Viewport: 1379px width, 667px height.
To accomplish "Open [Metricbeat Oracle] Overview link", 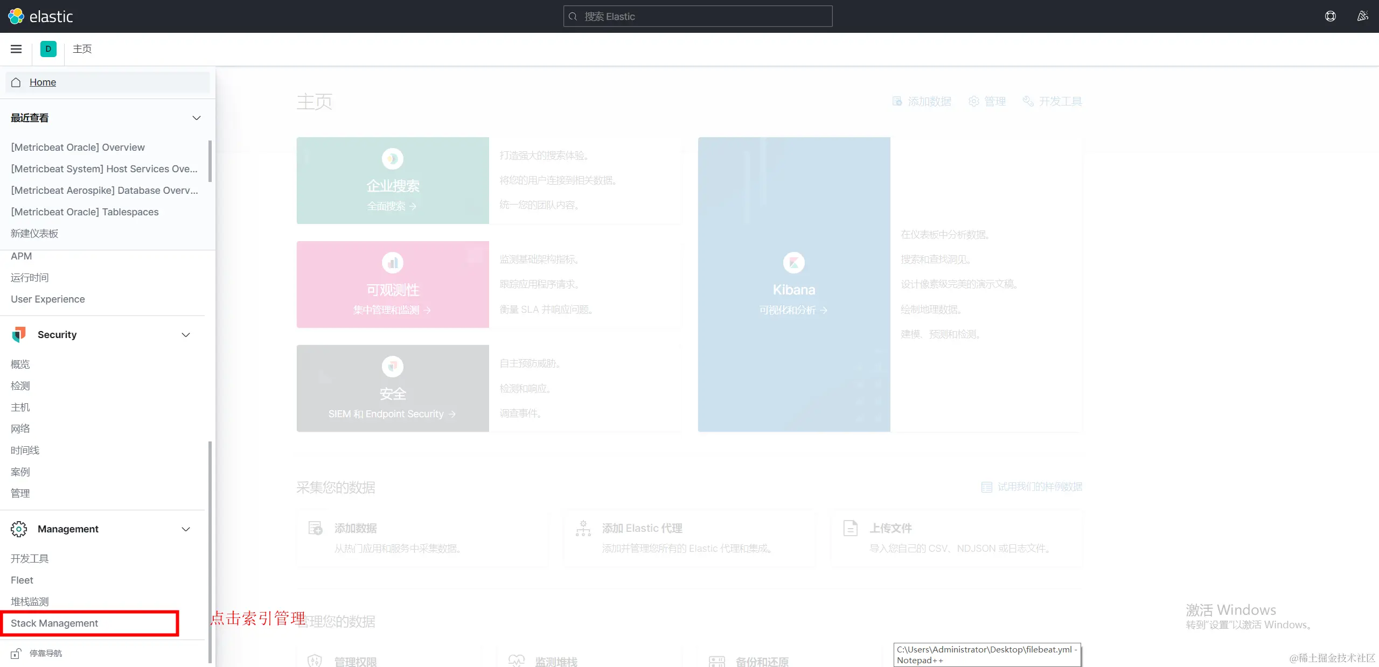I will 78,147.
